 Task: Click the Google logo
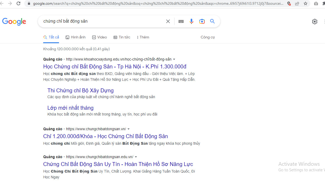(14, 22)
